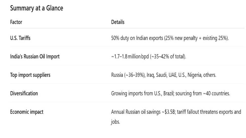Click the "India's Russian Oil Import" row label
The width and height of the screenshot is (246, 138).
pos(35,56)
